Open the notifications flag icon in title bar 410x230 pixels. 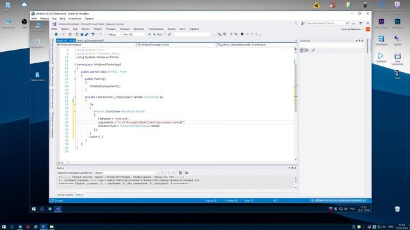coord(296,24)
